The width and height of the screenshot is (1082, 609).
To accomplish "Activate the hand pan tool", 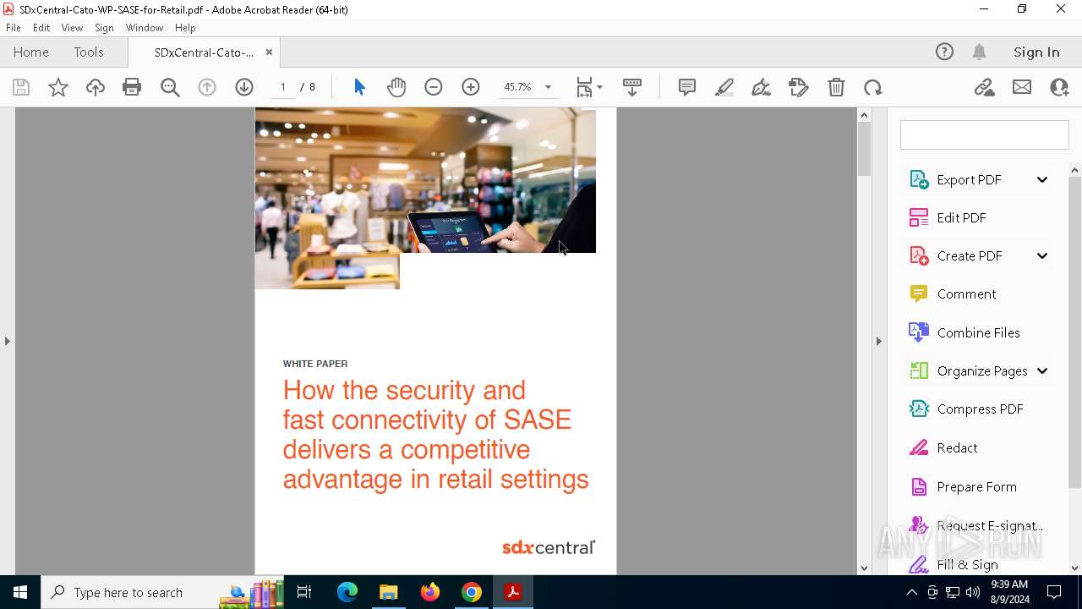I will [x=396, y=87].
